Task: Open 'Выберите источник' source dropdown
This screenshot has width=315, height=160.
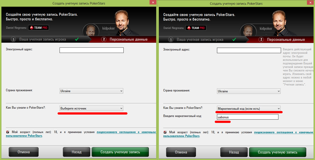Action: tap(91, 109)
